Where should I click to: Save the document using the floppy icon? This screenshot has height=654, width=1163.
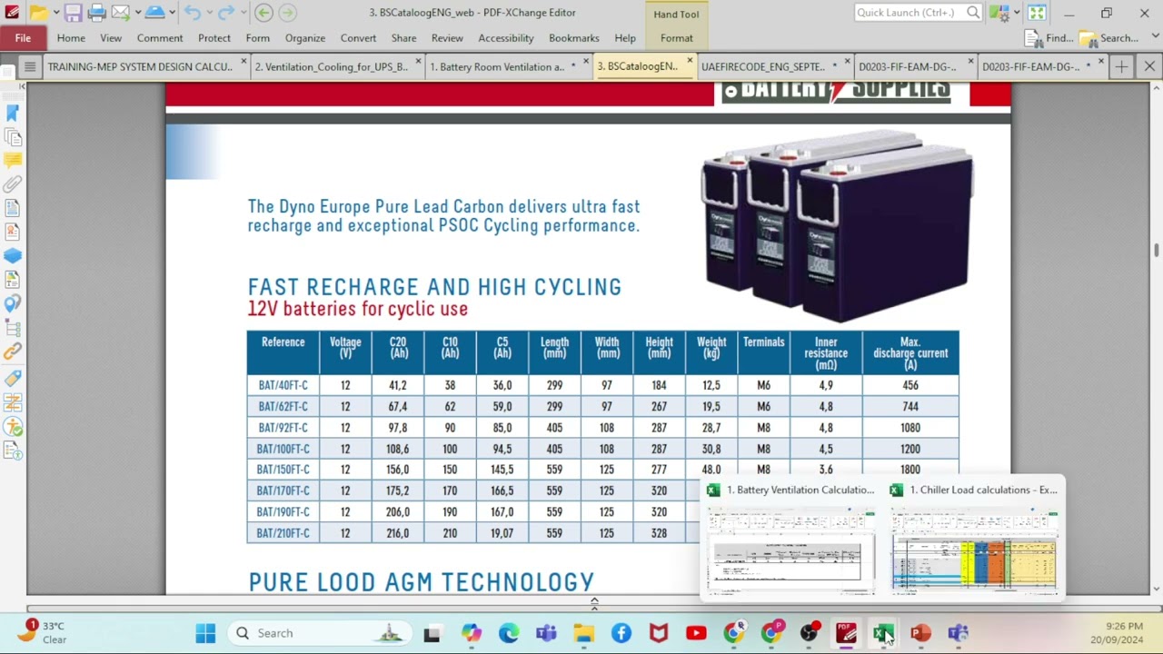(73, 13)
